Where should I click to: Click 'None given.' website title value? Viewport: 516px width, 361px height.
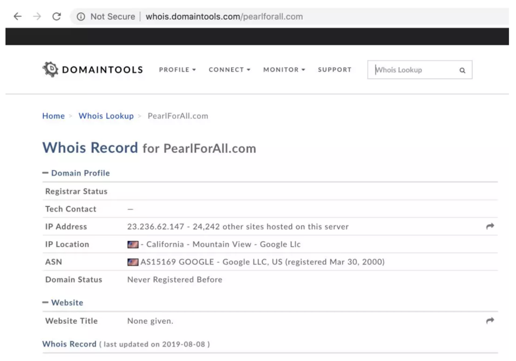[150, 321]
